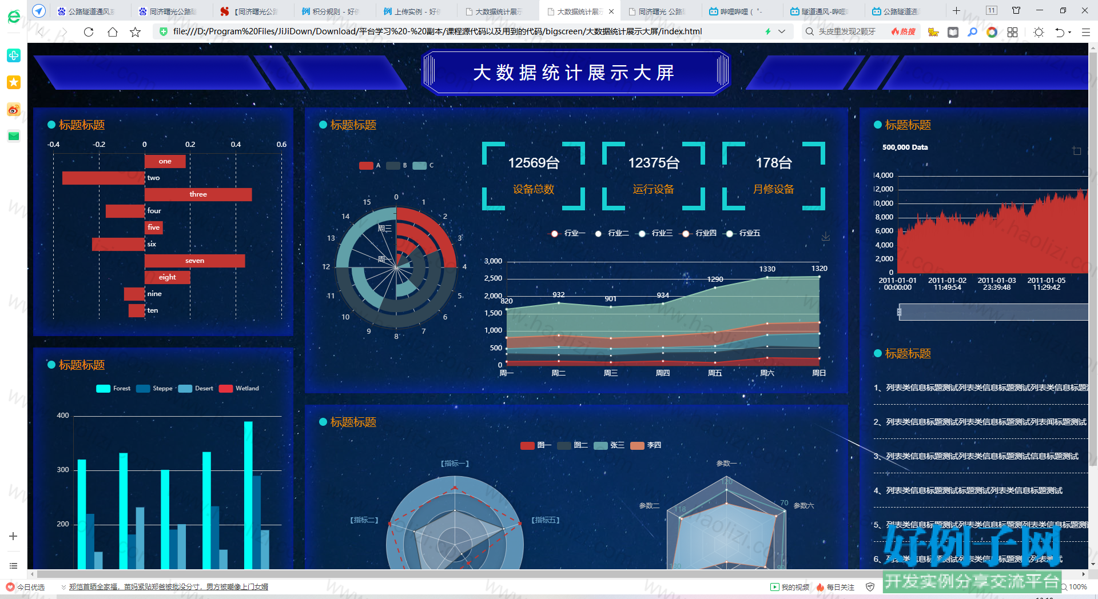Click the browser reload button

(x=89, y=32)
